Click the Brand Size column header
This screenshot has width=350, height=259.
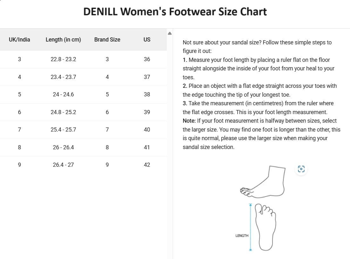(x=107, y=40)
